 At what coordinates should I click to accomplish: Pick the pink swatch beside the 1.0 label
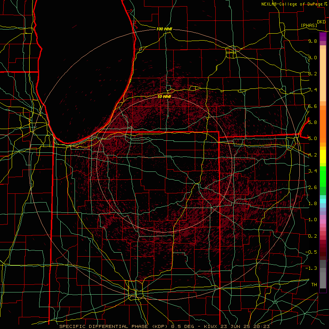point(323,222)
